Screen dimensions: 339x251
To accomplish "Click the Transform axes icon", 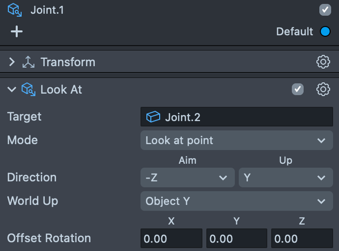I will coord(28,62).
